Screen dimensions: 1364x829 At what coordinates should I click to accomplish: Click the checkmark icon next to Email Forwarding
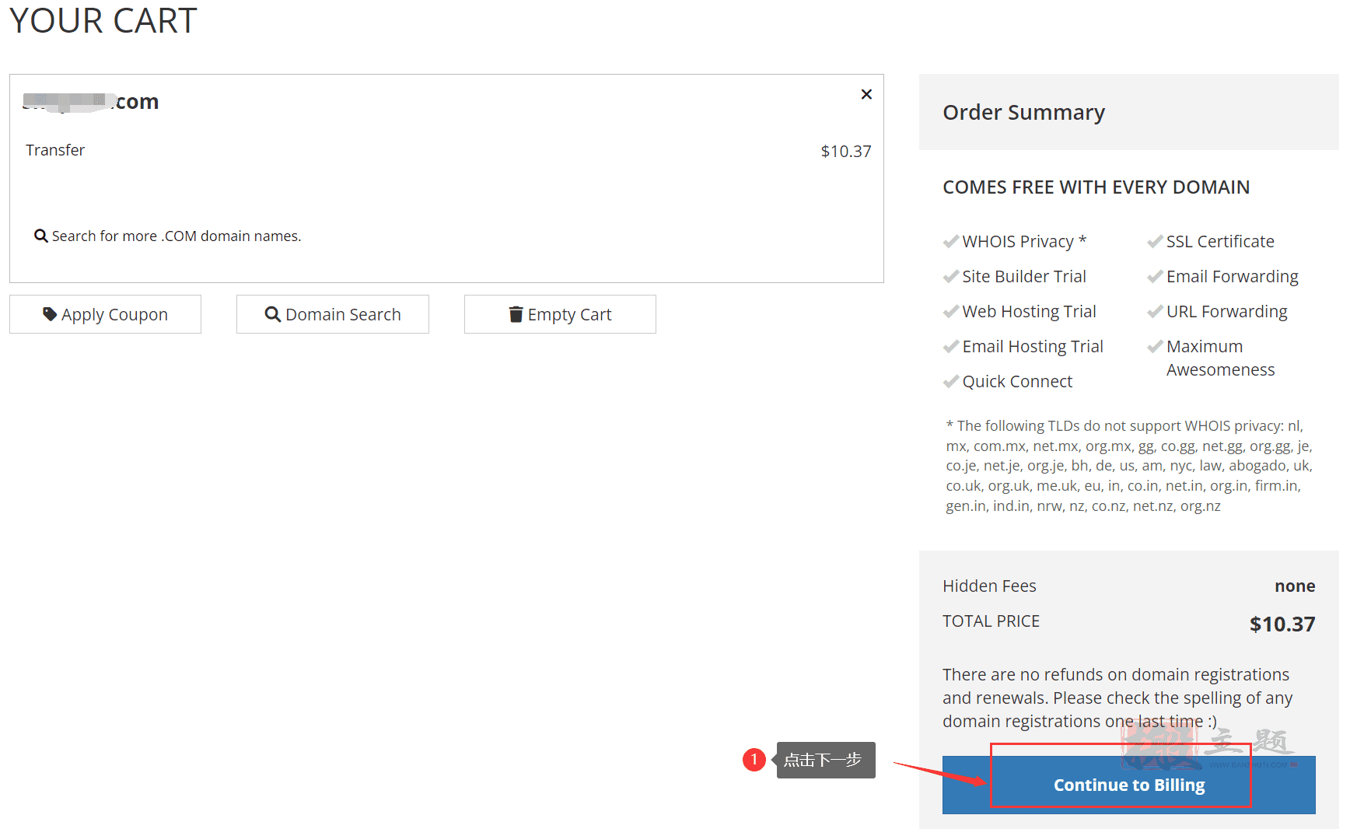coord(1155,276)
